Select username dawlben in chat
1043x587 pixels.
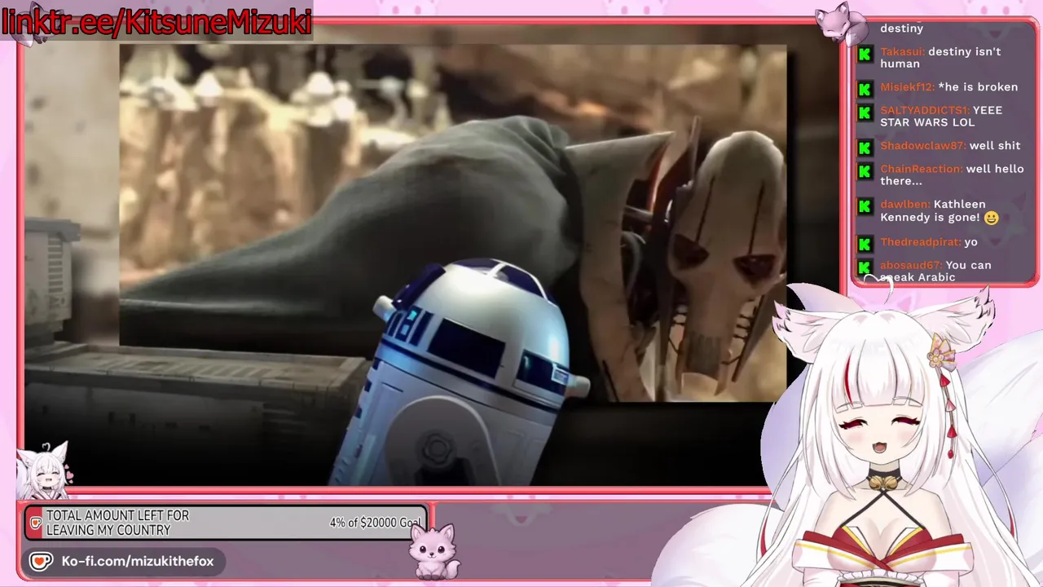[904, 204]
